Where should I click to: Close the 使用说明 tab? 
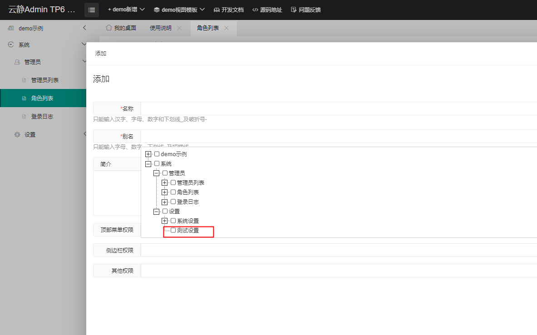pos(179,28)
